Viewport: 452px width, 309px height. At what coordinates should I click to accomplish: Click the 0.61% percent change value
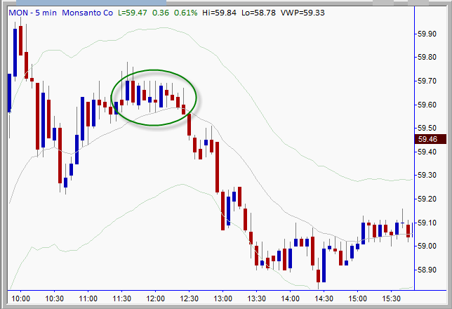pyautogui.click(x=185, y=13)
